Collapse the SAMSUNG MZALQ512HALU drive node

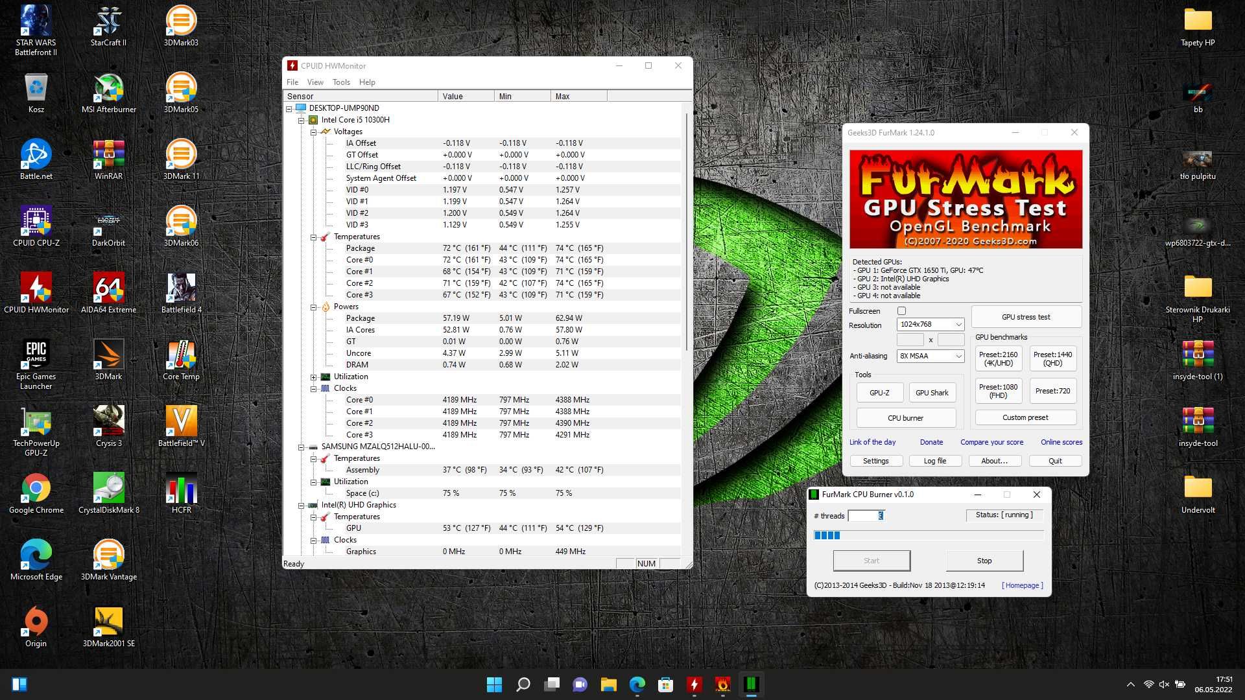click(x=302, y=447)
